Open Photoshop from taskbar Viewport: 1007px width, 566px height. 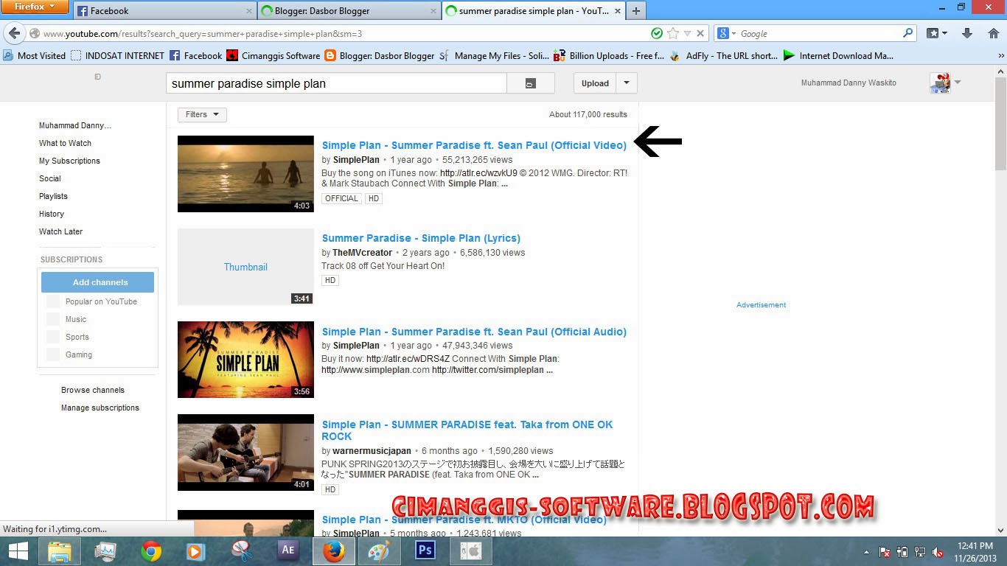click(x=425, y=551)
